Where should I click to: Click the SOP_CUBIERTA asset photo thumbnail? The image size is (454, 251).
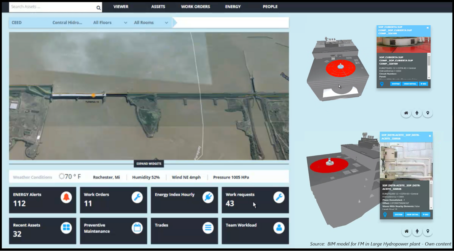click(x=403, y=44)
